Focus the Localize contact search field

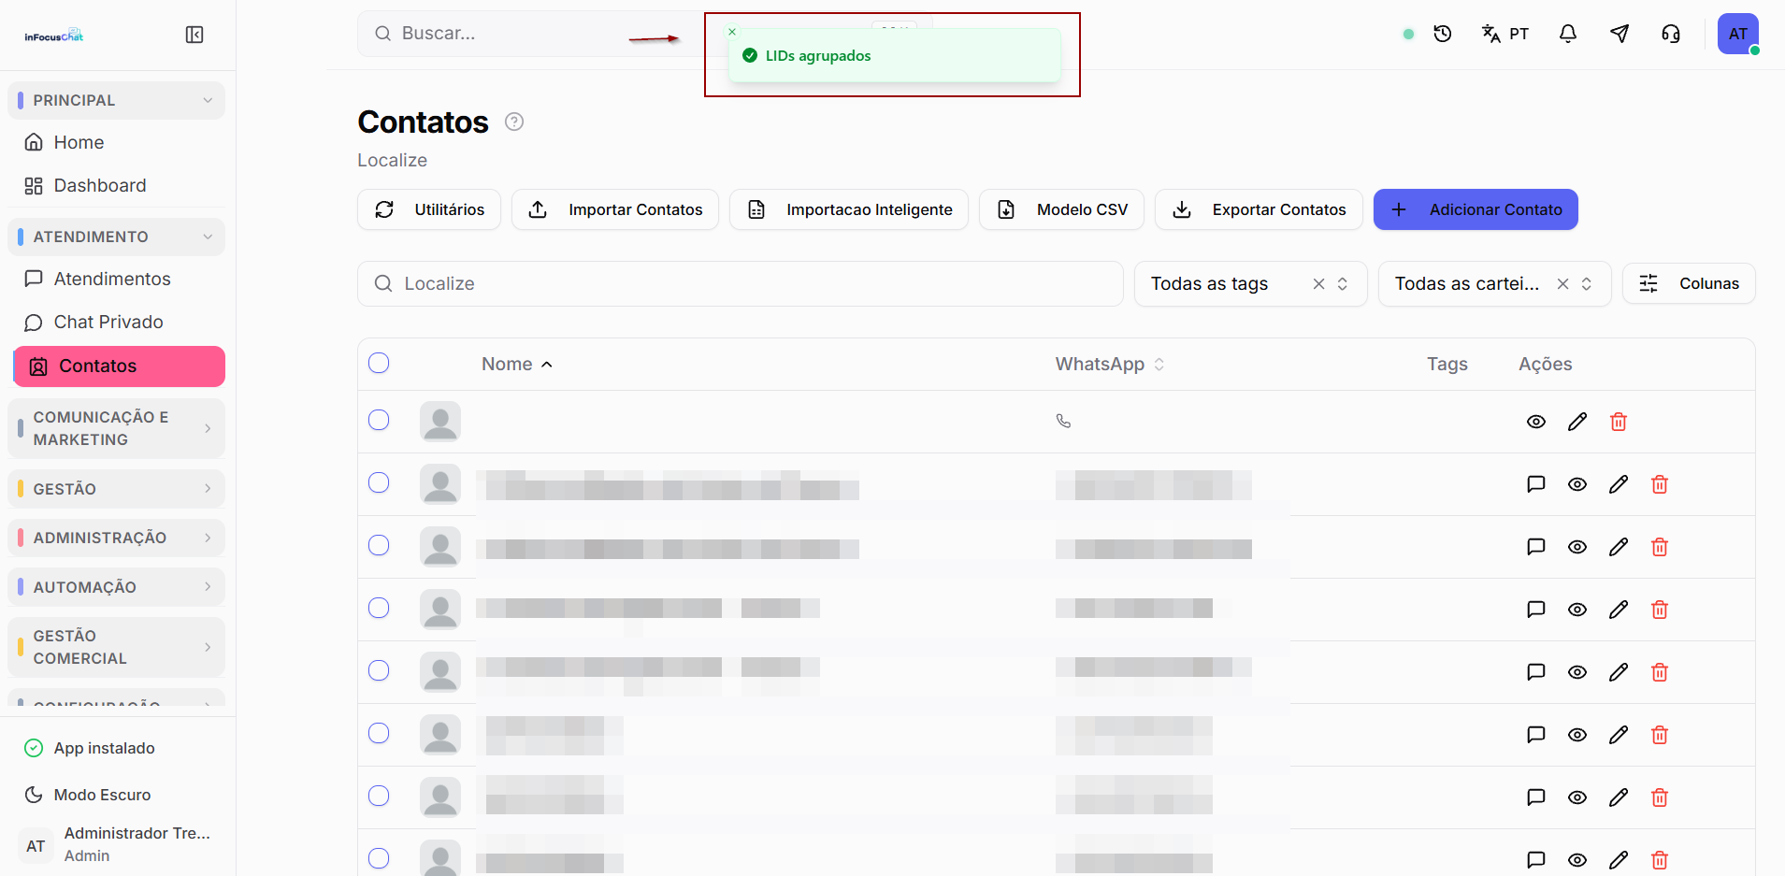(x=740, y=283)
